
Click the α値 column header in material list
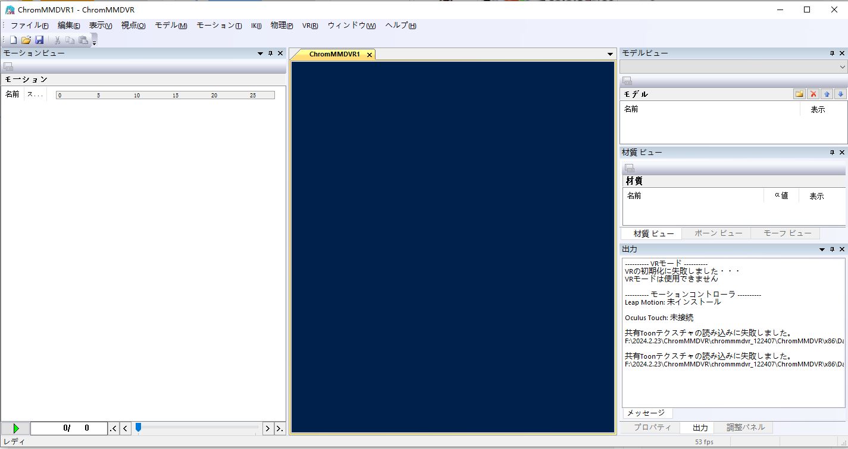coord(781,196)
